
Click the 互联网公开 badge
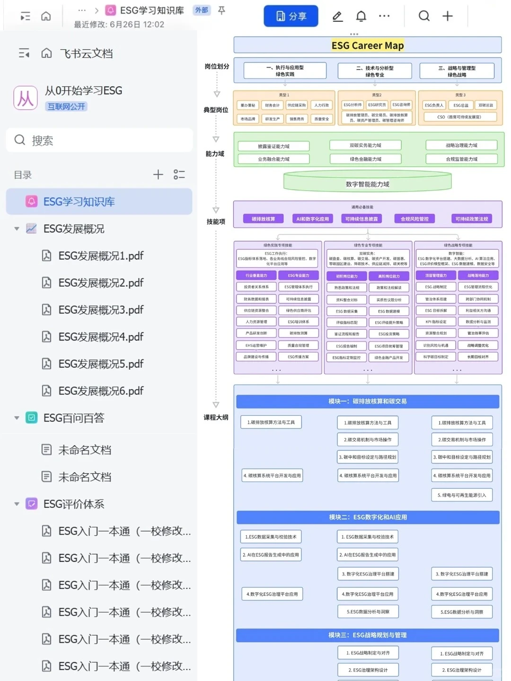click(65, 106)
